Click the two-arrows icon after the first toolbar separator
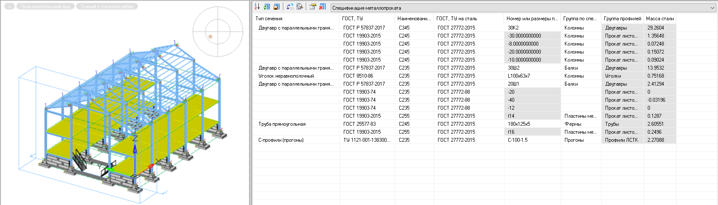 pos(290,7)
